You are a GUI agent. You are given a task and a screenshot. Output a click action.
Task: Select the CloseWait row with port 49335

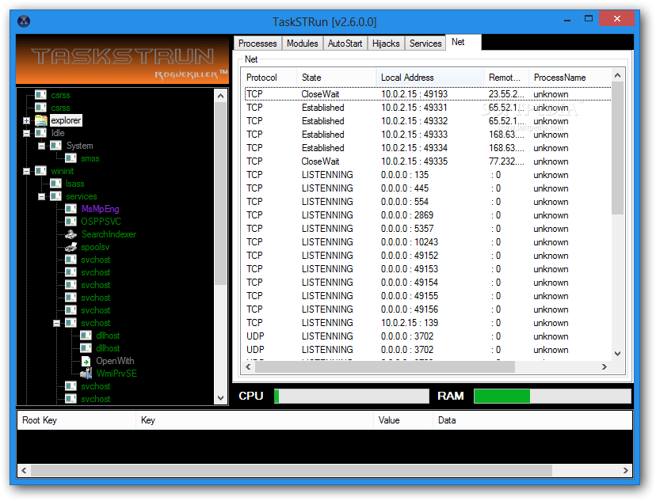tap(428, 161)
